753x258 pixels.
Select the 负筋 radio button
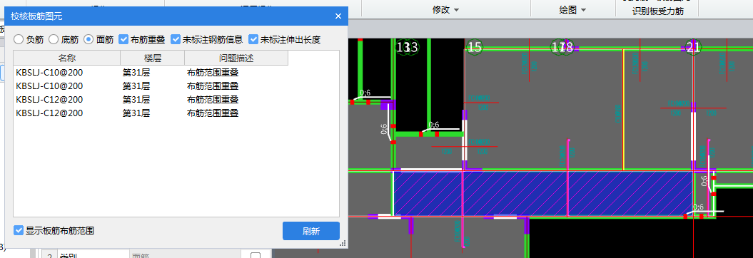[19, 40]
